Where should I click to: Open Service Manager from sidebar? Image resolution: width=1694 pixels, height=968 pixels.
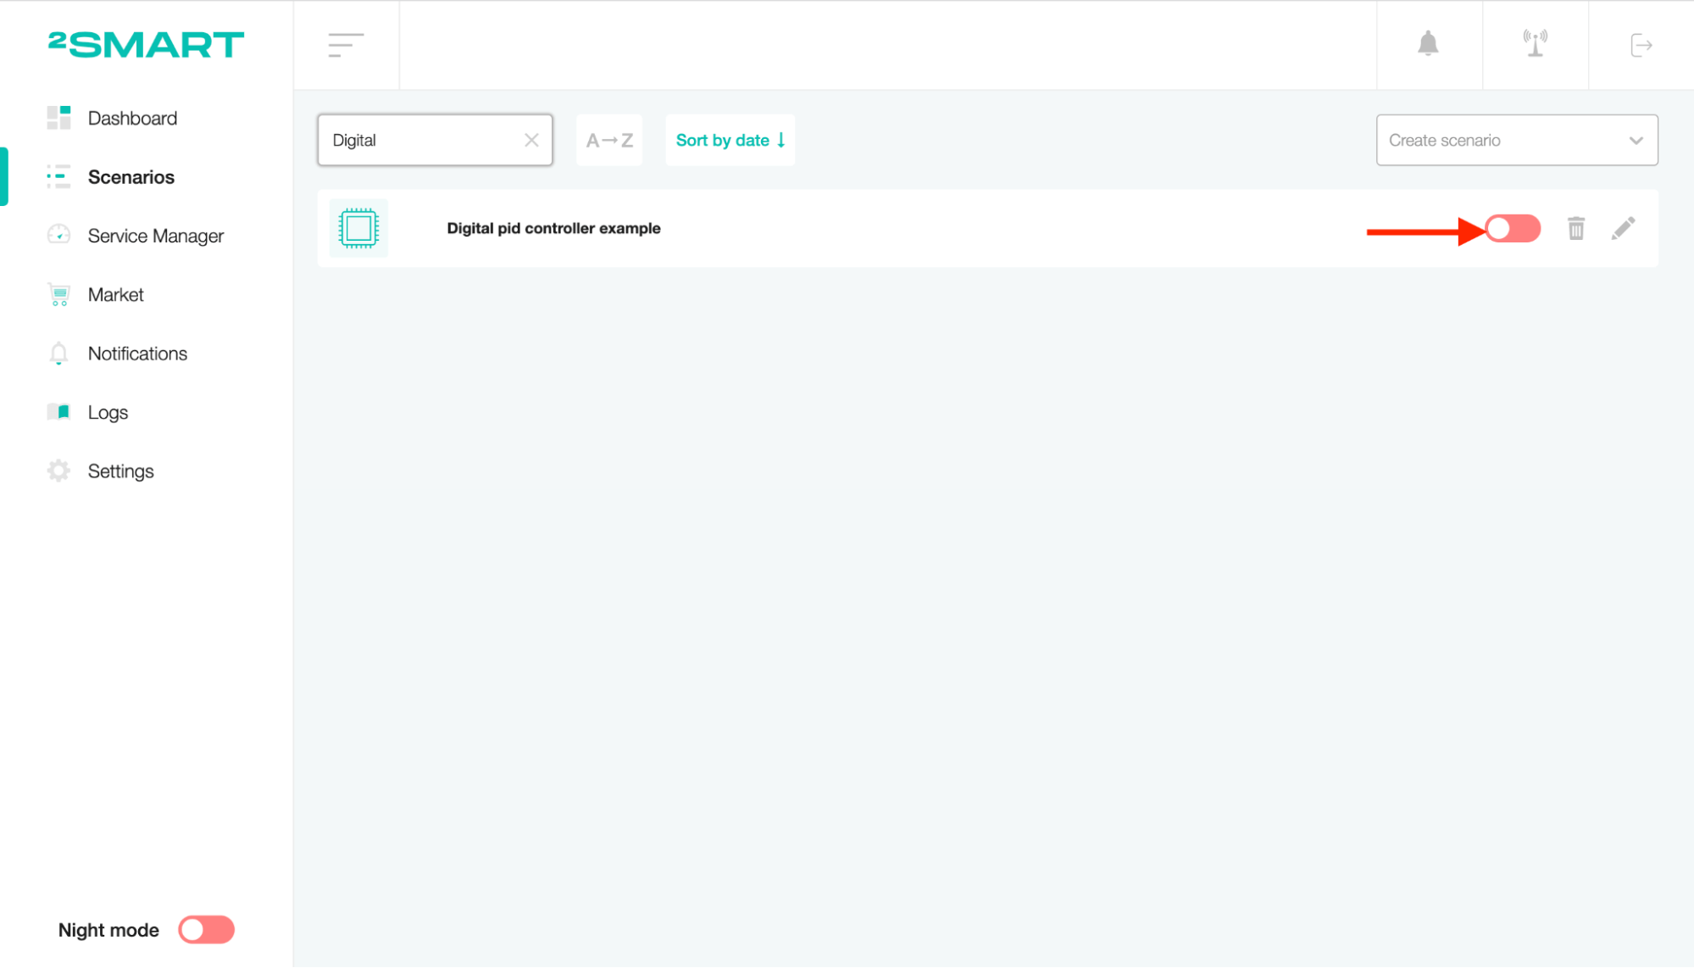point(155,236)
